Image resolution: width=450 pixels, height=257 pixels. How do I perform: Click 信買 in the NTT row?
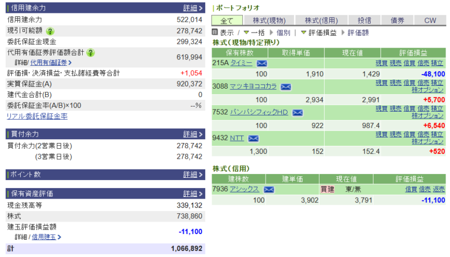(x=409, y=135)
